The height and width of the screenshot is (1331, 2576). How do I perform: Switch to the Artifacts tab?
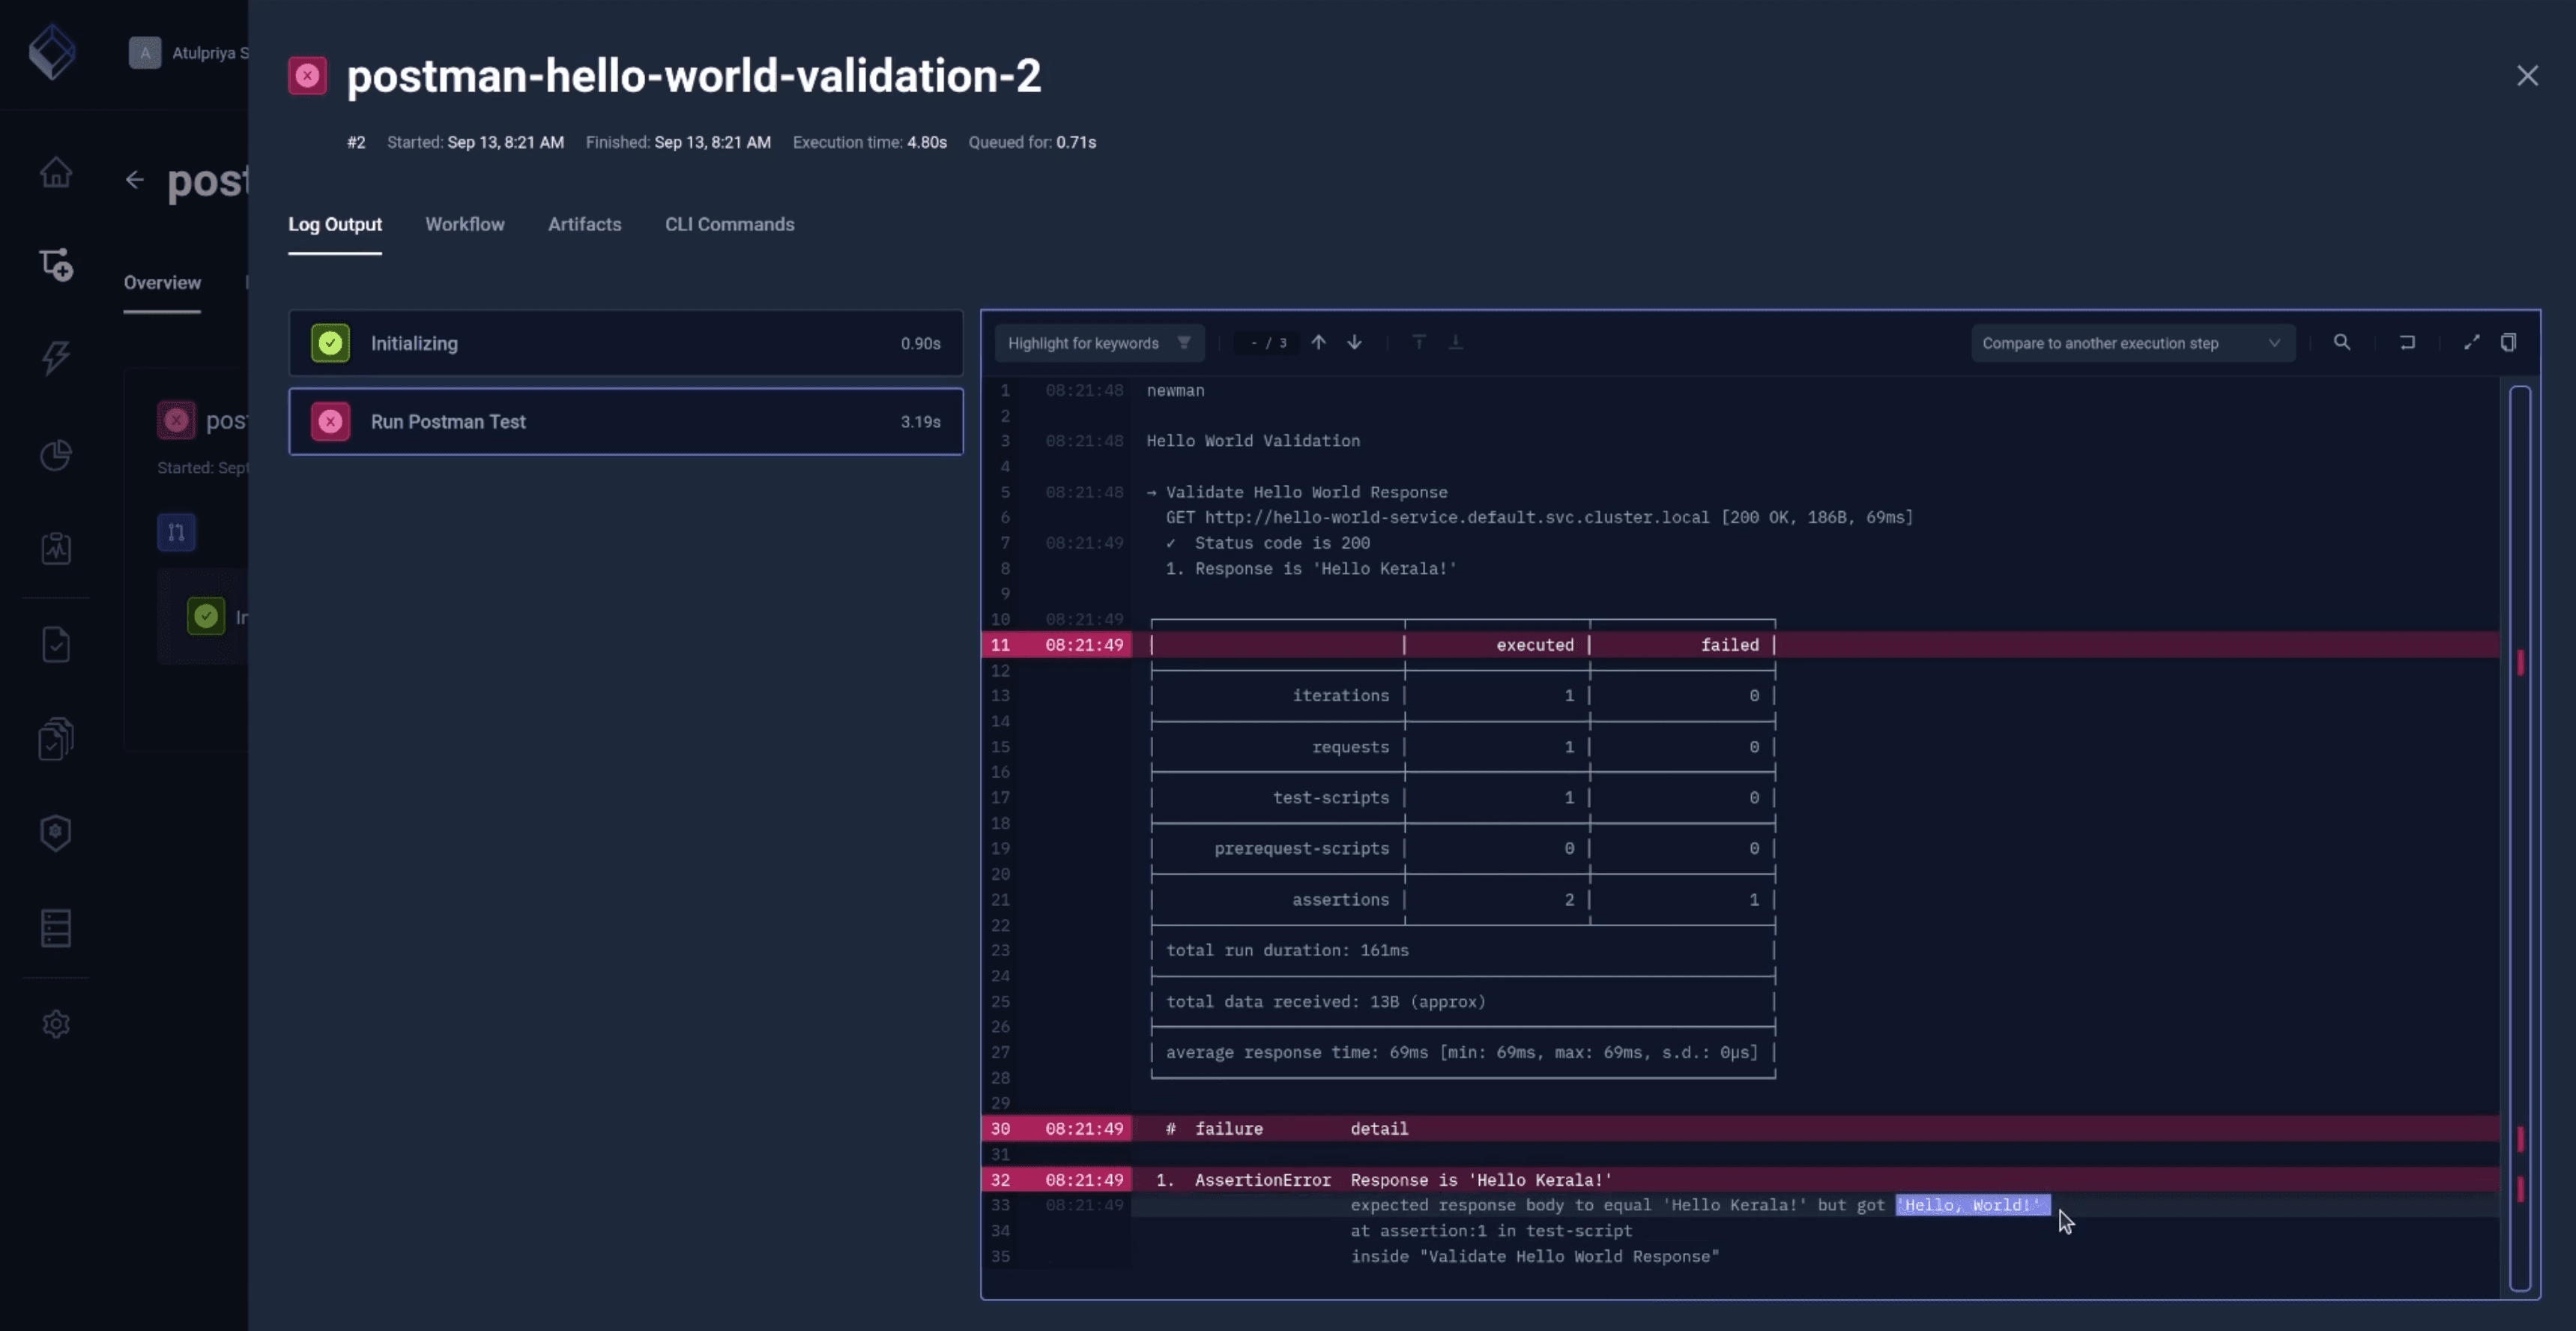point(585,224)
